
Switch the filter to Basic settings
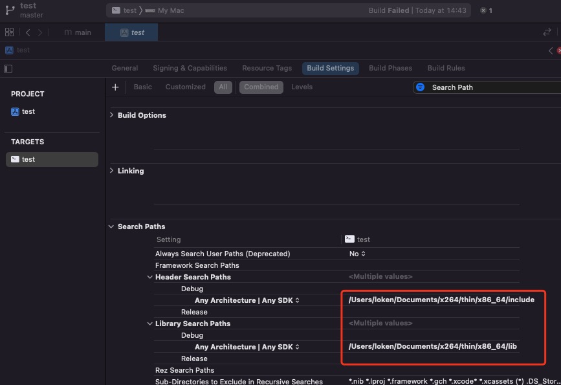point(142,87)
